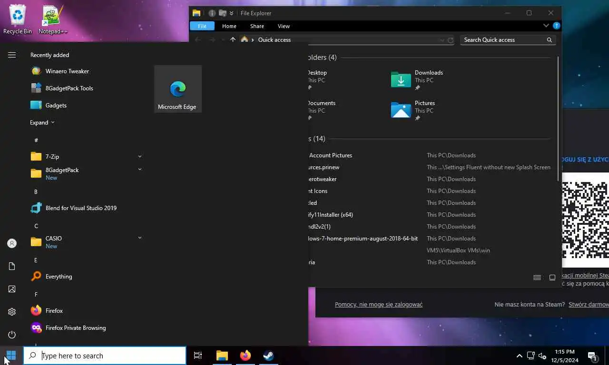
Task: Expand the 8GadgetPack folder in Start menu
Action: coord(139,169)
